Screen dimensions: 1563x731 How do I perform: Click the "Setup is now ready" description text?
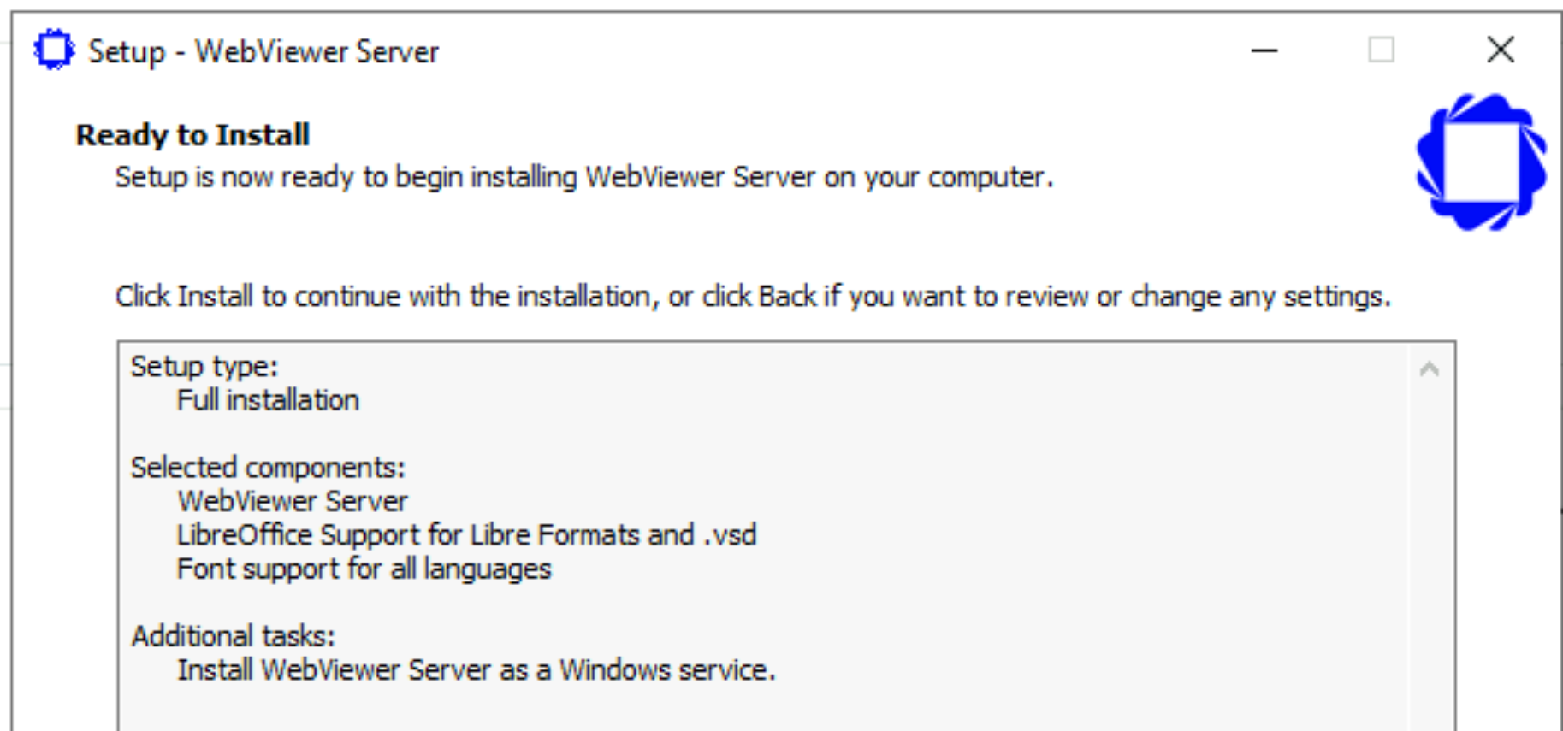[583, 177]
